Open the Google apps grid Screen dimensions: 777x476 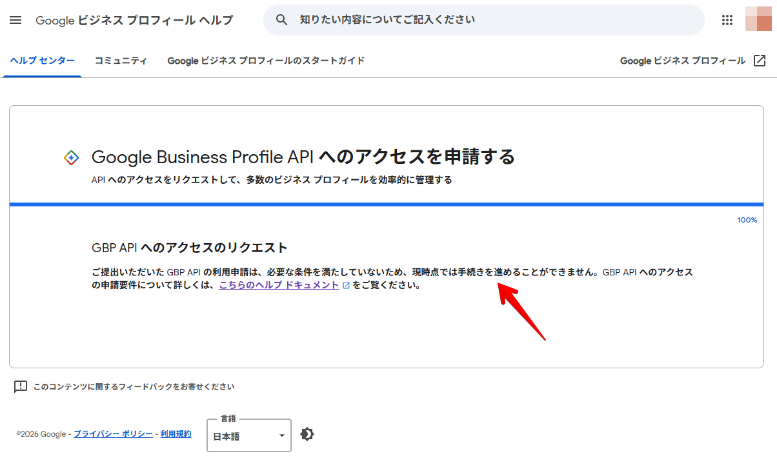[x=727, y=20]
